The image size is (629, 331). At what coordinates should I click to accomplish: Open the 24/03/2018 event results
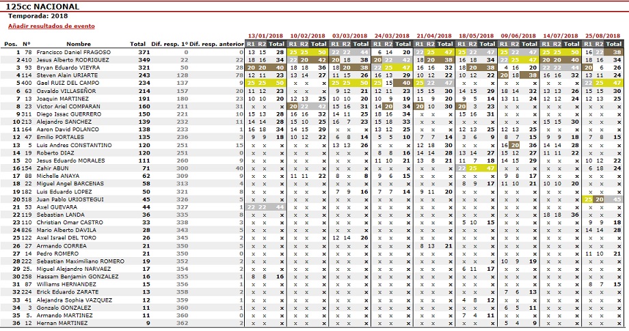coord(393,35)
